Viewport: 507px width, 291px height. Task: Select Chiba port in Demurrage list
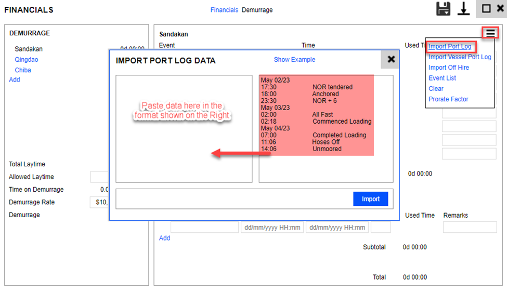click(x=23, y=70)
